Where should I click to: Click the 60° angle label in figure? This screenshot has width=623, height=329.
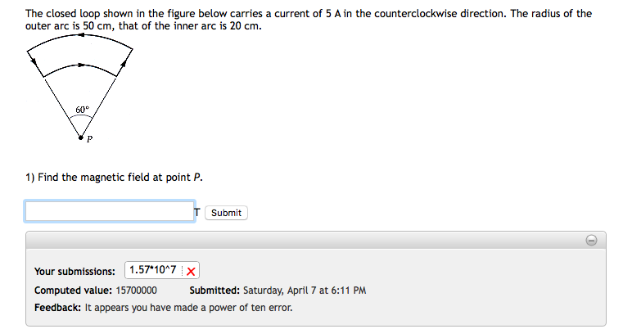(82, 110)
